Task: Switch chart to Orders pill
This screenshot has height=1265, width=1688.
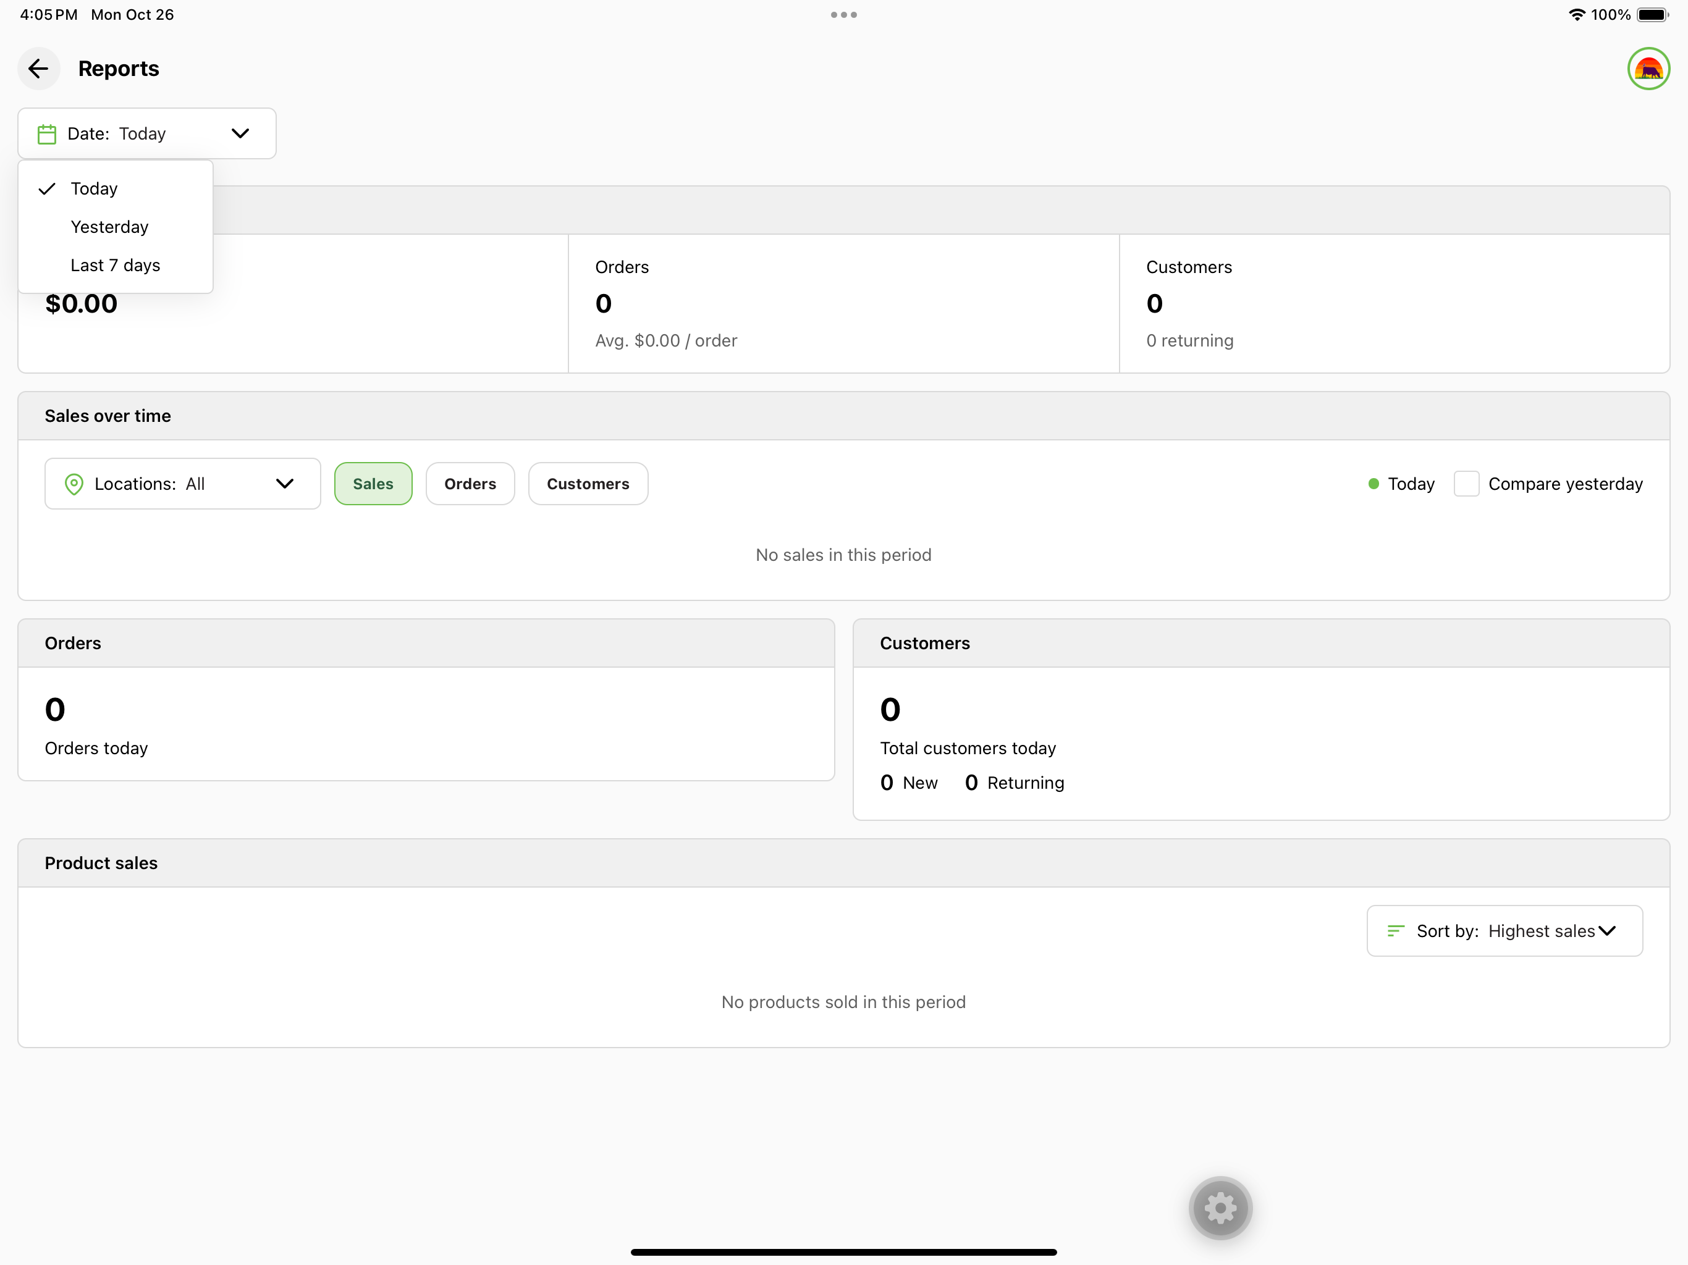Action: 470,484
